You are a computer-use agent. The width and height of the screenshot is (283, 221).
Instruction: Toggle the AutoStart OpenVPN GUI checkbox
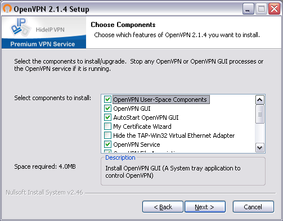pos(107,118)
